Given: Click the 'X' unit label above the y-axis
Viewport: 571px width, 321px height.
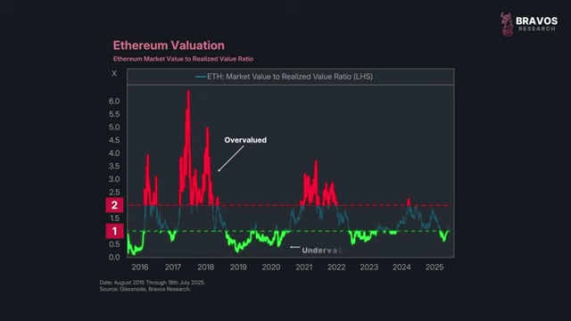Looking at the screenshot, I should click(114, 73).
